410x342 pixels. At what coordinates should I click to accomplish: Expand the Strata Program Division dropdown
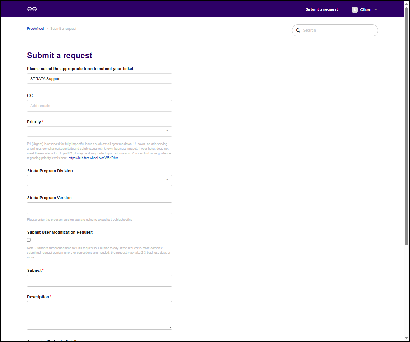pos(99,181)
